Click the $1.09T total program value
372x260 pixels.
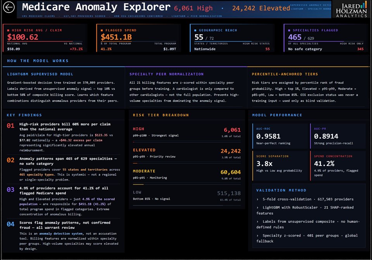click(x=170, y=49)
